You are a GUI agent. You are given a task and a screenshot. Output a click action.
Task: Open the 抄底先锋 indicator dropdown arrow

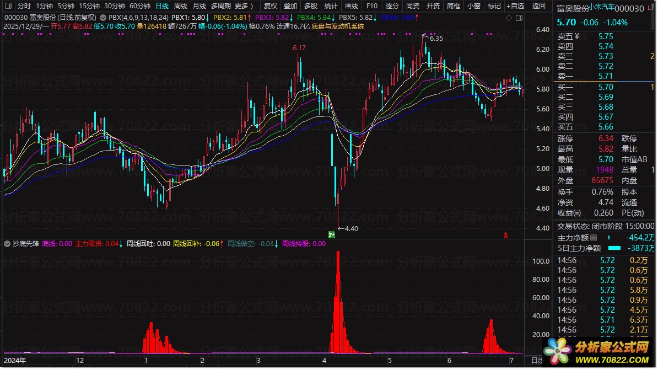[x=7, y=243]
